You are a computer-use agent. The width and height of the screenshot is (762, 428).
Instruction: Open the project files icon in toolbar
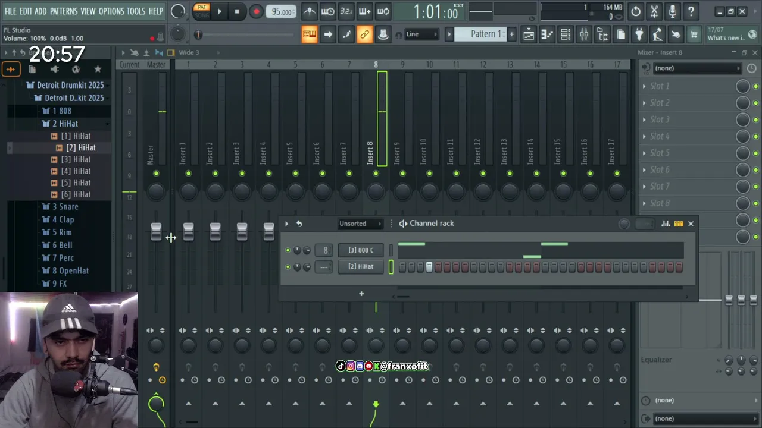621,34
